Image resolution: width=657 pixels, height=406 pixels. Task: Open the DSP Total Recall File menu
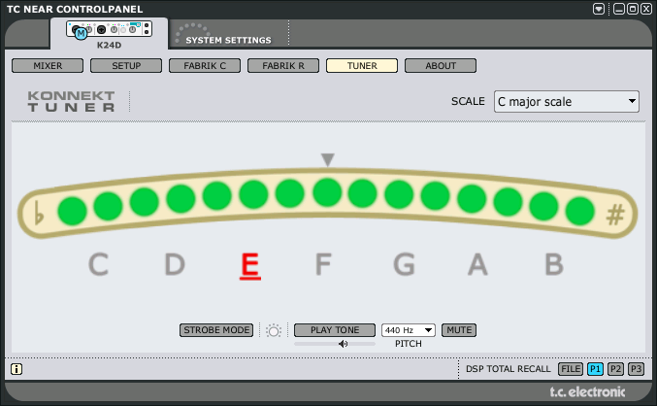(x=571, y=369)
